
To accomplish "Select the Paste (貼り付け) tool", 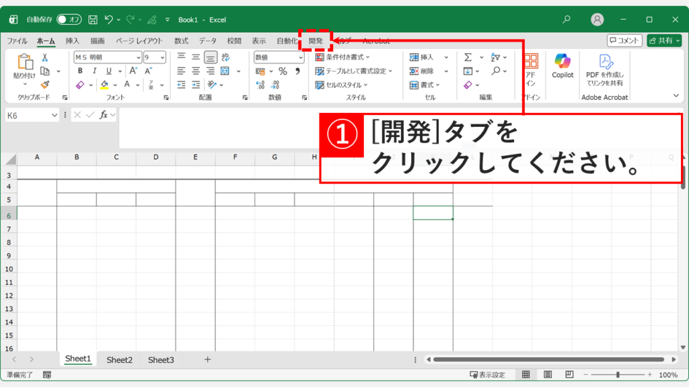I will 26,64.
